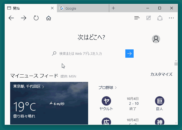Screen dimensions: 182x130
Task: Open the カスタマイズ link
Action: click(x=161, y=74)
